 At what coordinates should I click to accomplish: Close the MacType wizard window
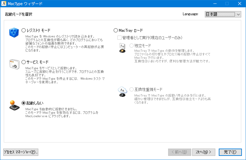(239, 3)
